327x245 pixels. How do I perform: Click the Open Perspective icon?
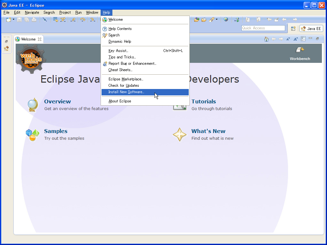[x=293, y=28]
